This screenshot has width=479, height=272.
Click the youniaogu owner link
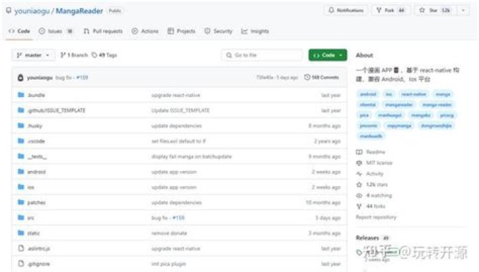click(32, 11)
